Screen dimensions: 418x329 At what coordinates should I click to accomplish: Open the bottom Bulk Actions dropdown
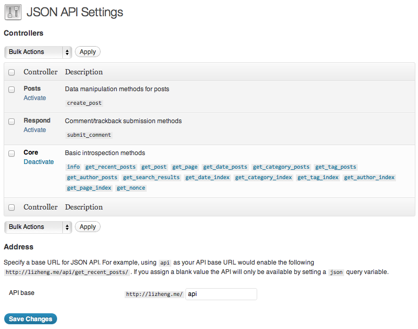click(38, 227)
